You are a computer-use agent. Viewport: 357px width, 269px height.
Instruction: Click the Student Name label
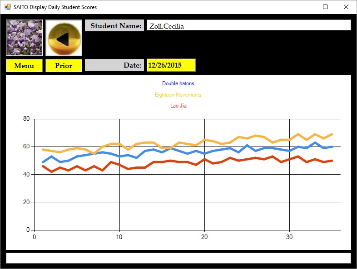(114, 26)
